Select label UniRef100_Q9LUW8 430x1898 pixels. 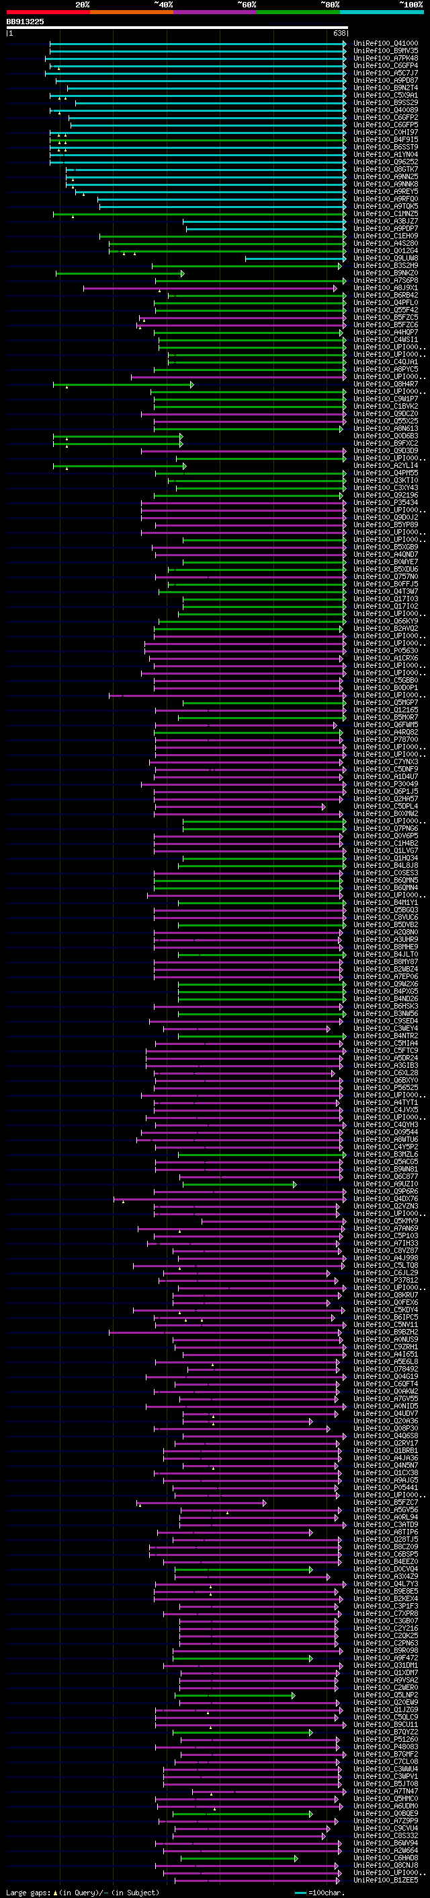tap(386, 258)
